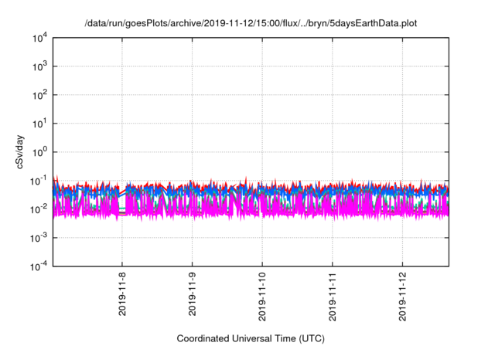Viewport: 495px width, 346px height.
Task: Click the y-axis label 10^0
Action: (x=40, y=153)
